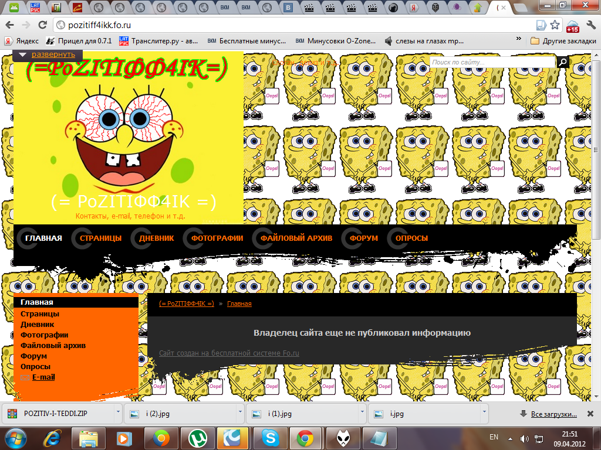601x450 pixels.
Task: Open the options arrow for POZITIV-I-TEDDI.ZIP
Action: tap(118, 412)
